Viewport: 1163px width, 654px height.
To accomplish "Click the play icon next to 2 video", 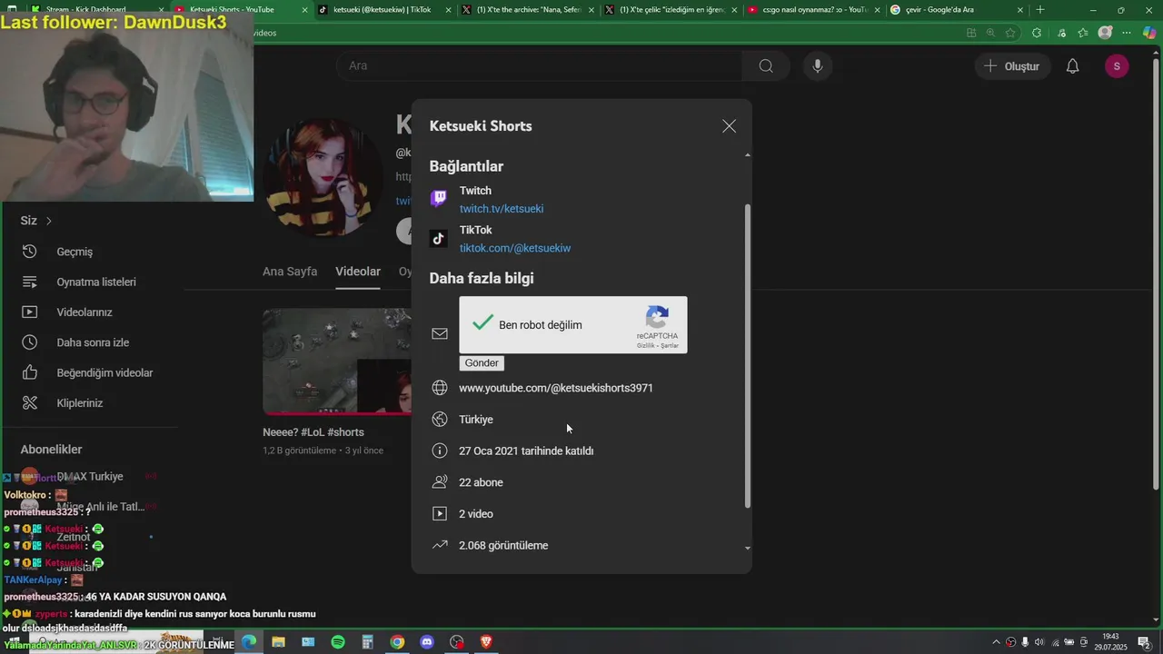I will (x=440, y=514).
